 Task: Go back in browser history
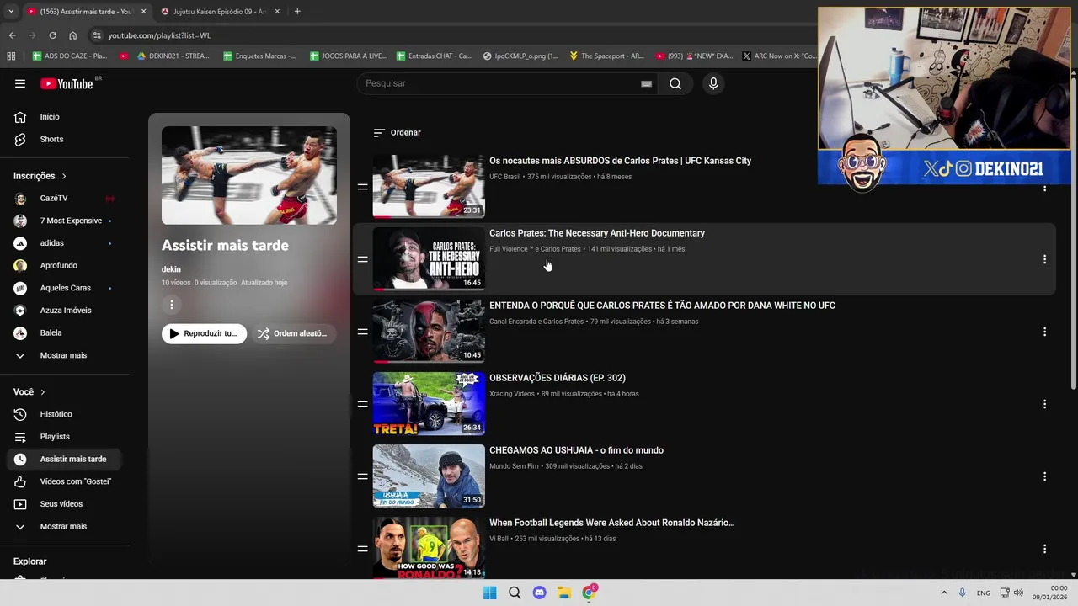(x=12, y=35)
